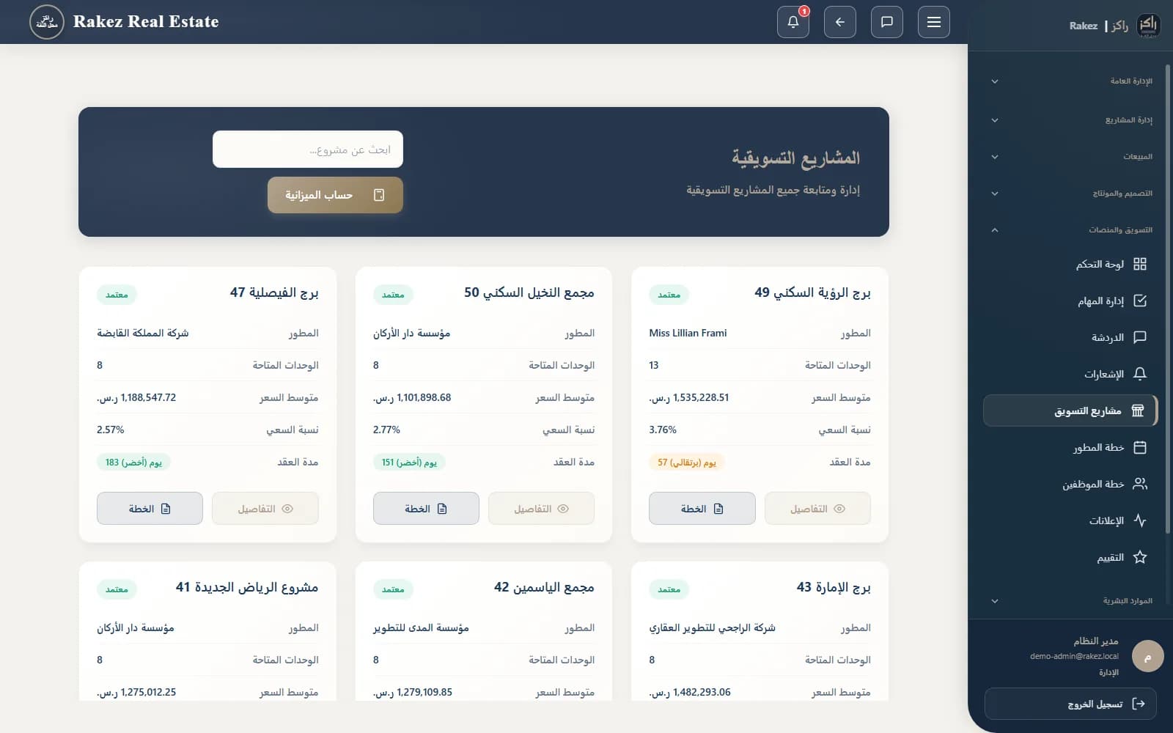Viewport: 1173px width, 733px height.
Task: Expand the الموارد البشرية sidebar section
Action: 1070,601
